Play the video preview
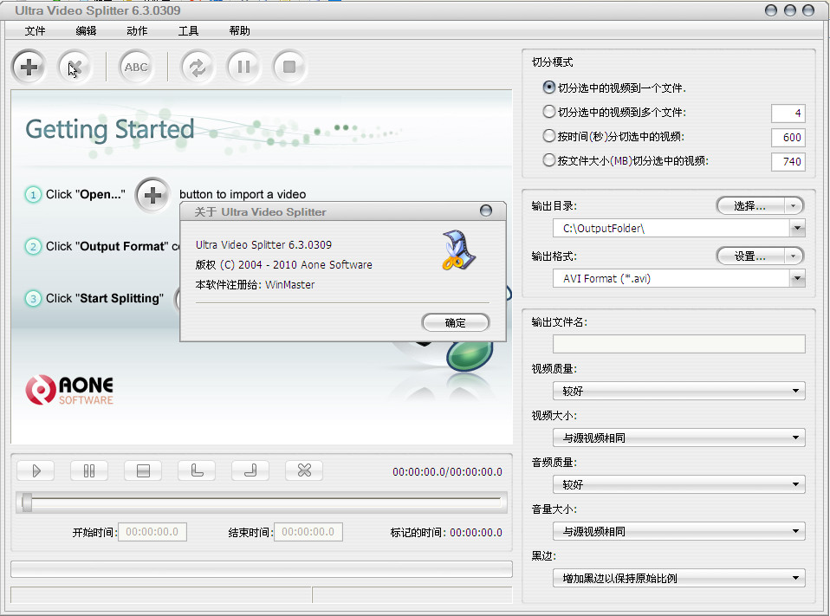The image size is (830, 616). coord(36,470)
